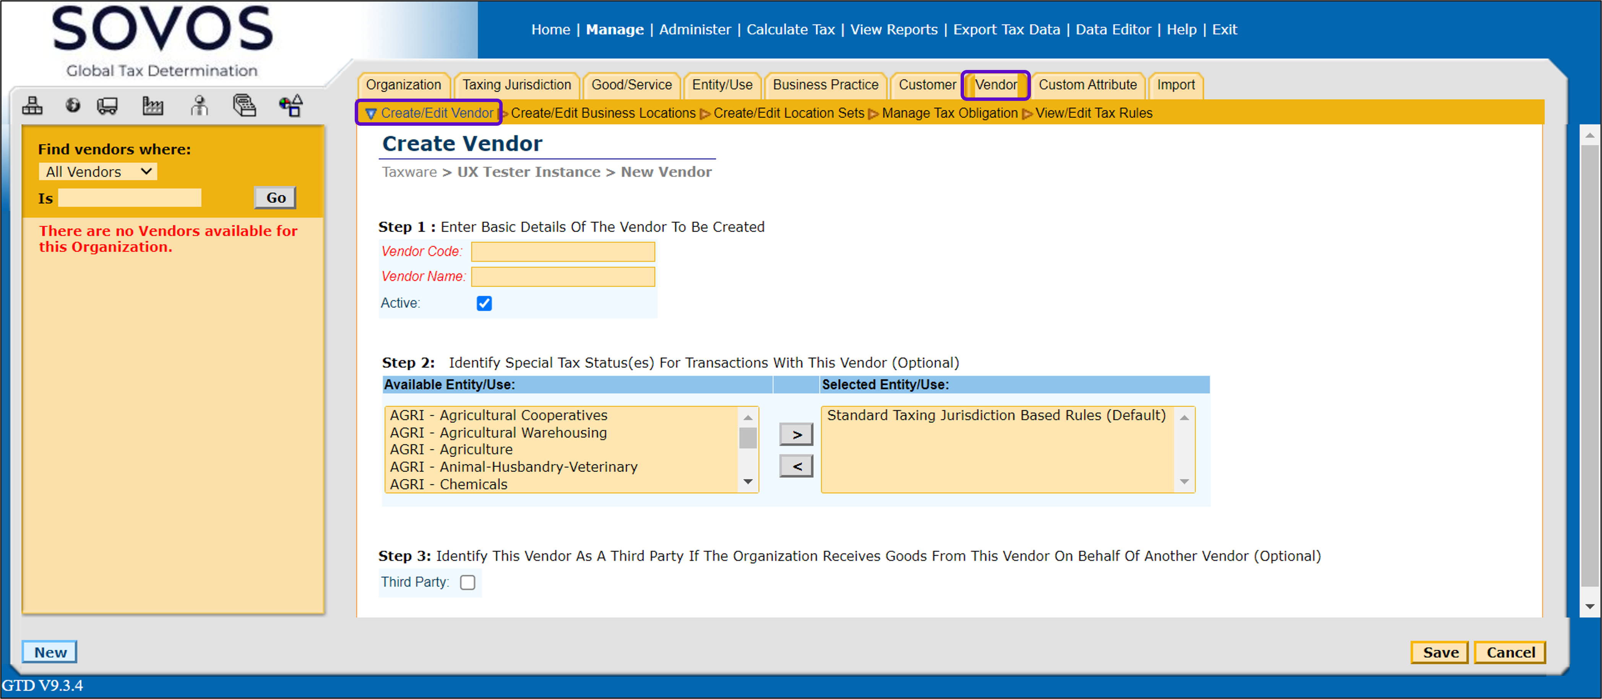Uncheck the Active checkbox
The image size is (1602, 699).
pos(484,303)
